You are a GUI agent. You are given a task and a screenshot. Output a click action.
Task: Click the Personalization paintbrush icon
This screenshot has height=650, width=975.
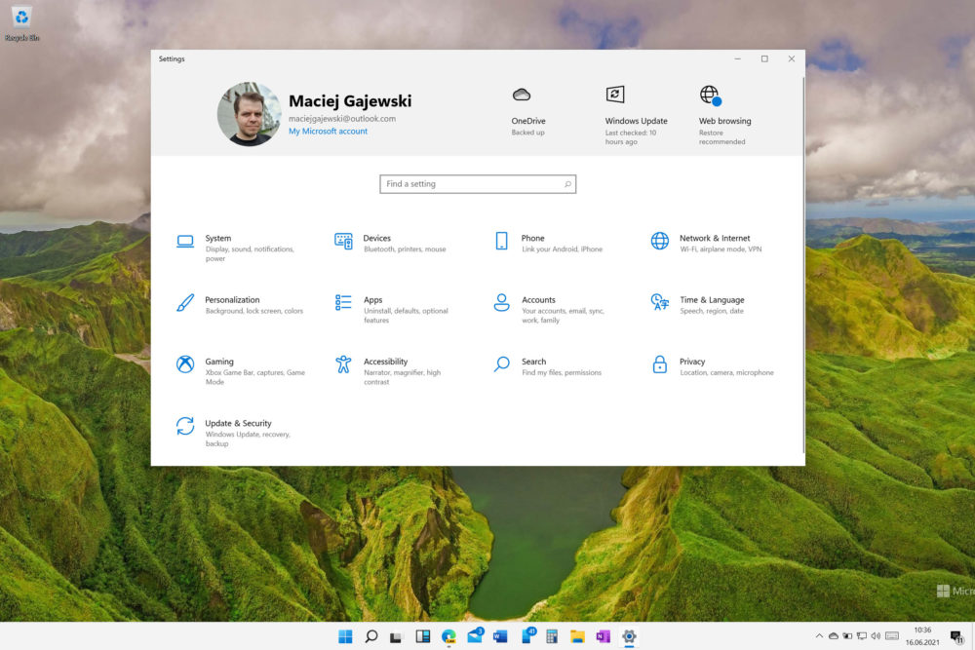click(x=185, y=303)
